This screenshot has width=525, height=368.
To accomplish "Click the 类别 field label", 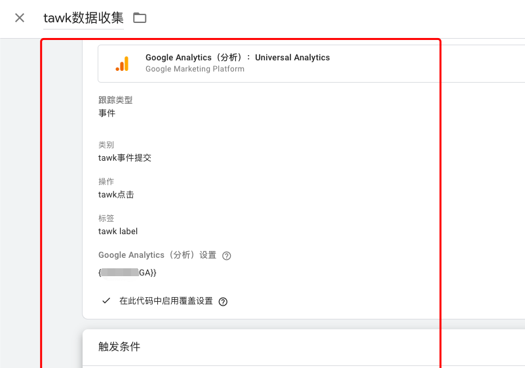I will (x=106, y=145).
